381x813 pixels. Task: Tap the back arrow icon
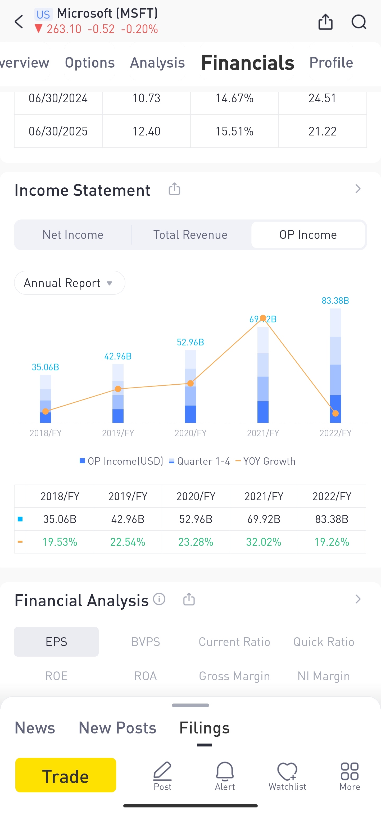[x=19, y=22]
